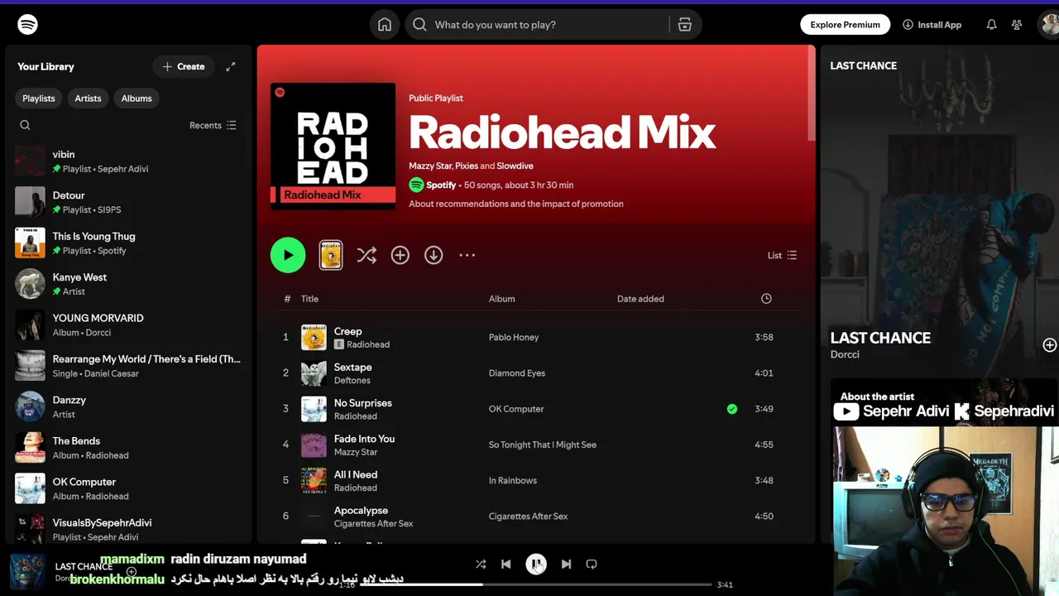
Task: Open Deftones artist link under Sextape
Action: [x=352, y=380]
